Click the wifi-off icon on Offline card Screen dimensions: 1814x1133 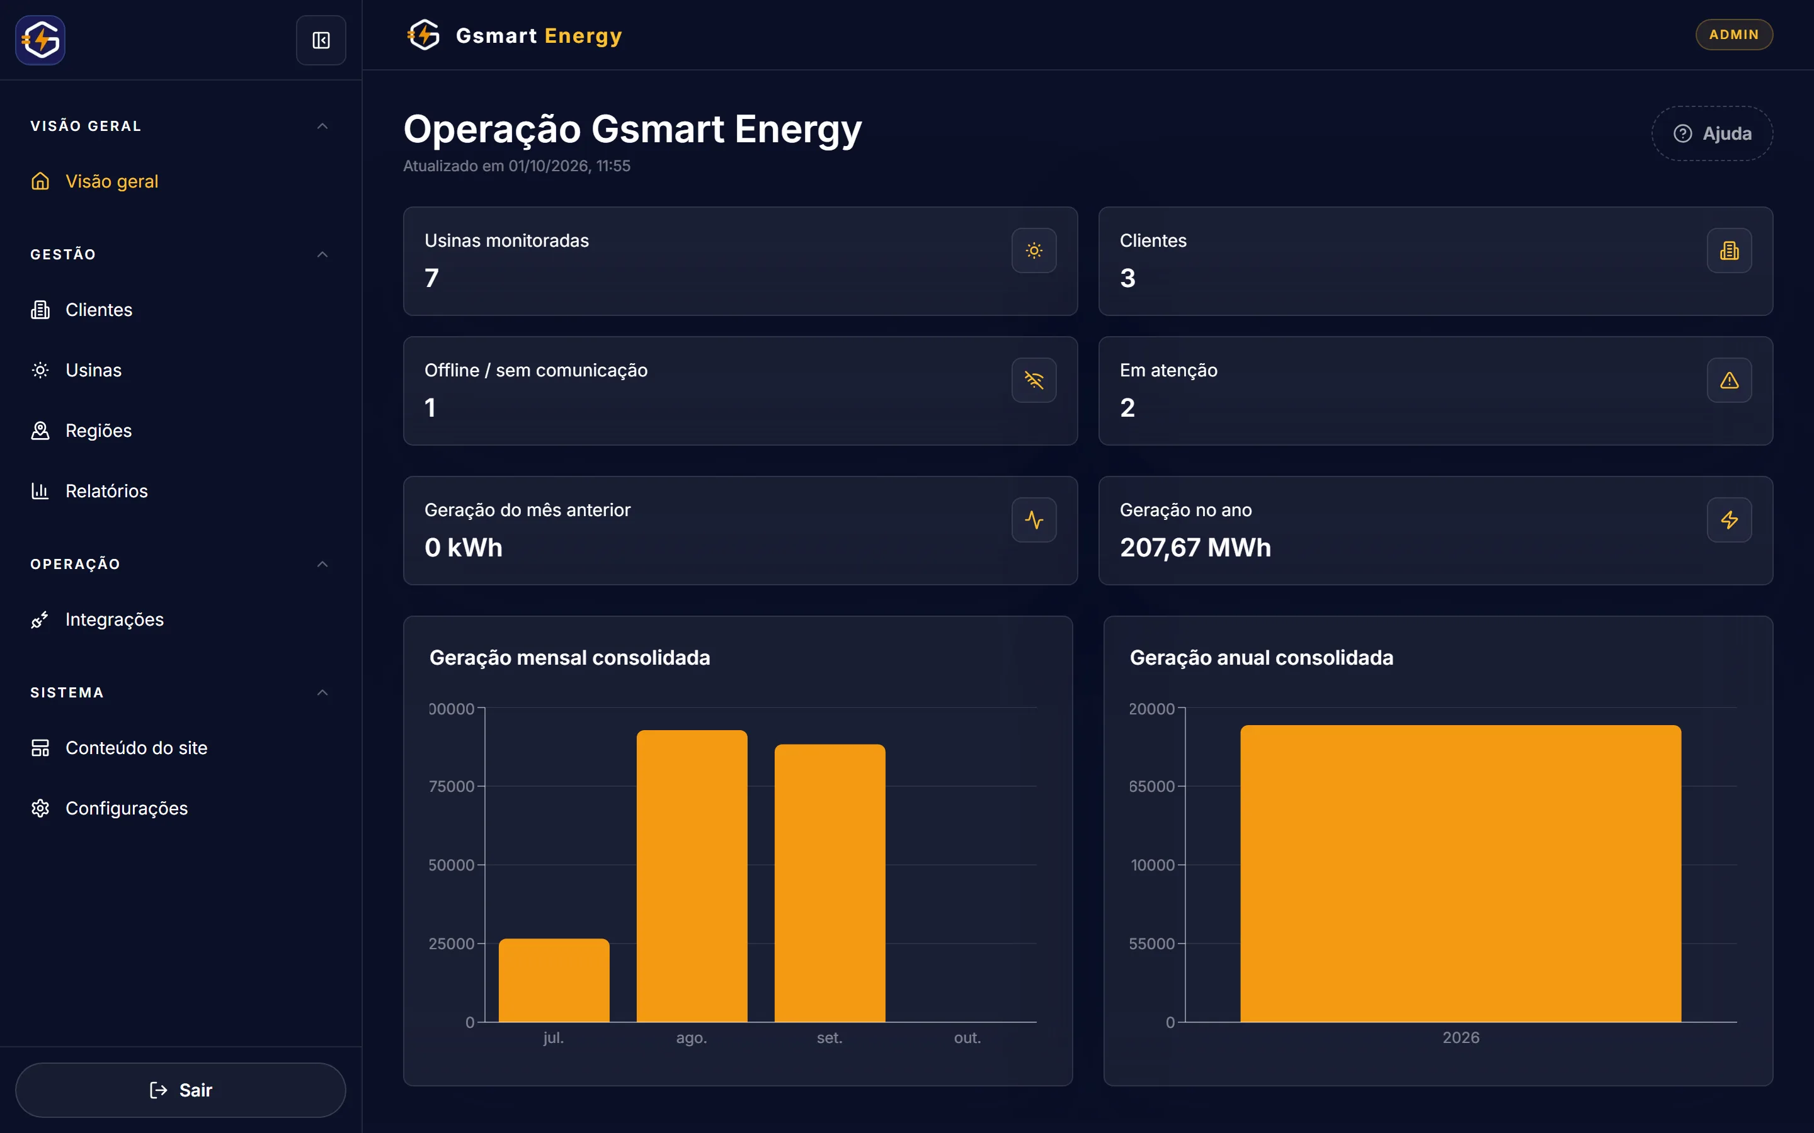click(x=1034, y=380)
